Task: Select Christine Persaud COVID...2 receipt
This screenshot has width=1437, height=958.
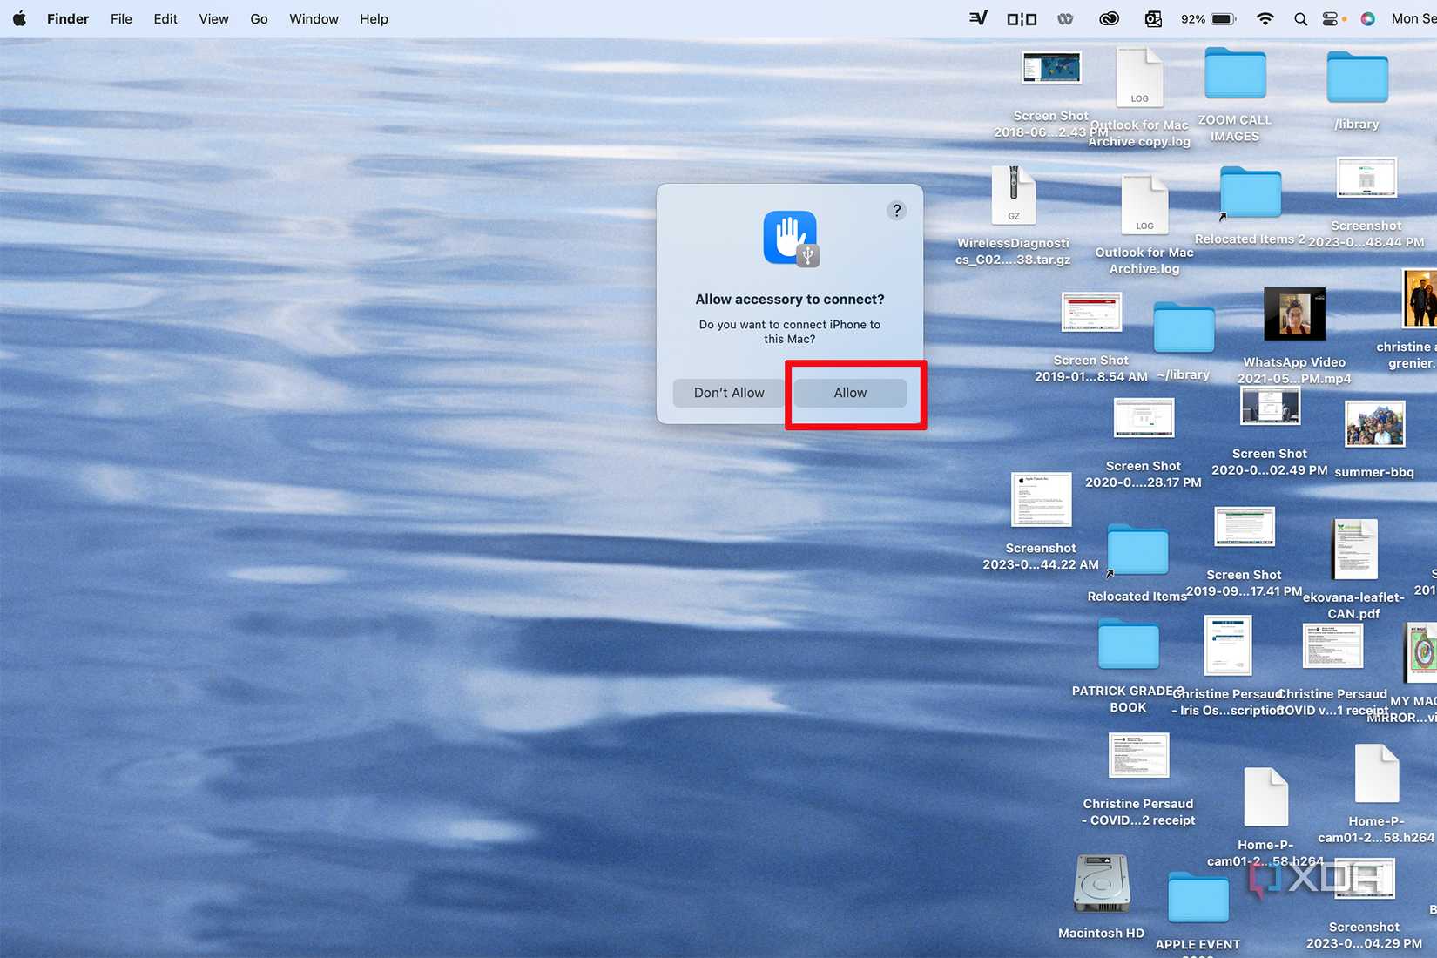Action: coord(1138,755)
